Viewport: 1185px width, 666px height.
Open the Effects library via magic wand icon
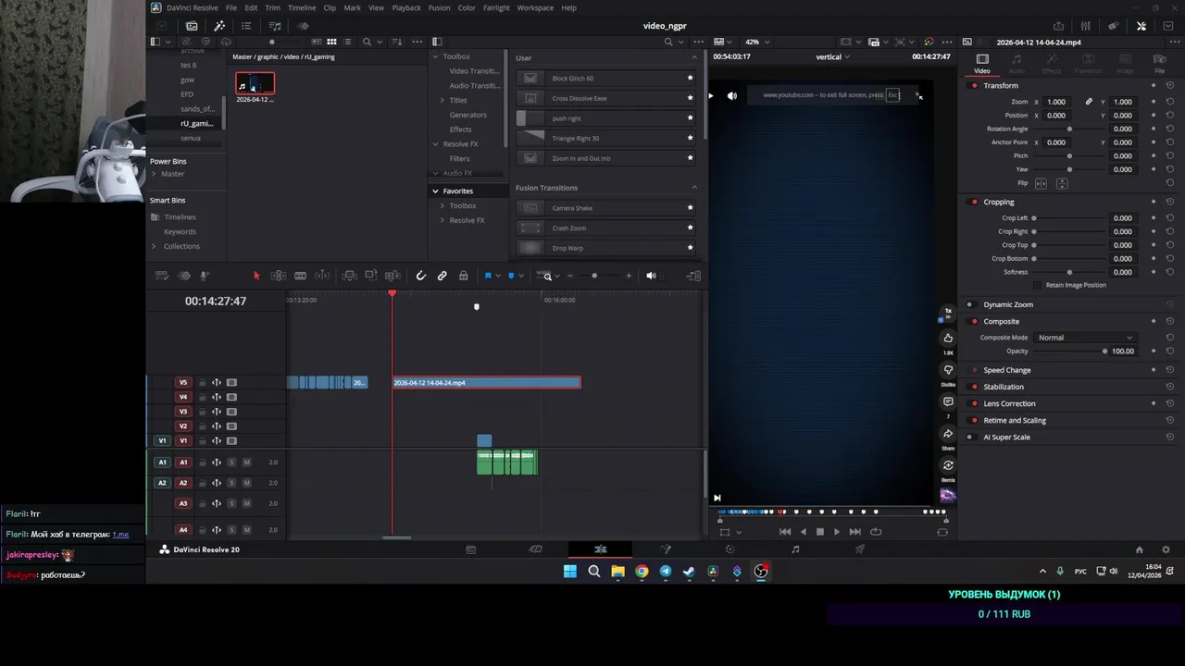219,26
